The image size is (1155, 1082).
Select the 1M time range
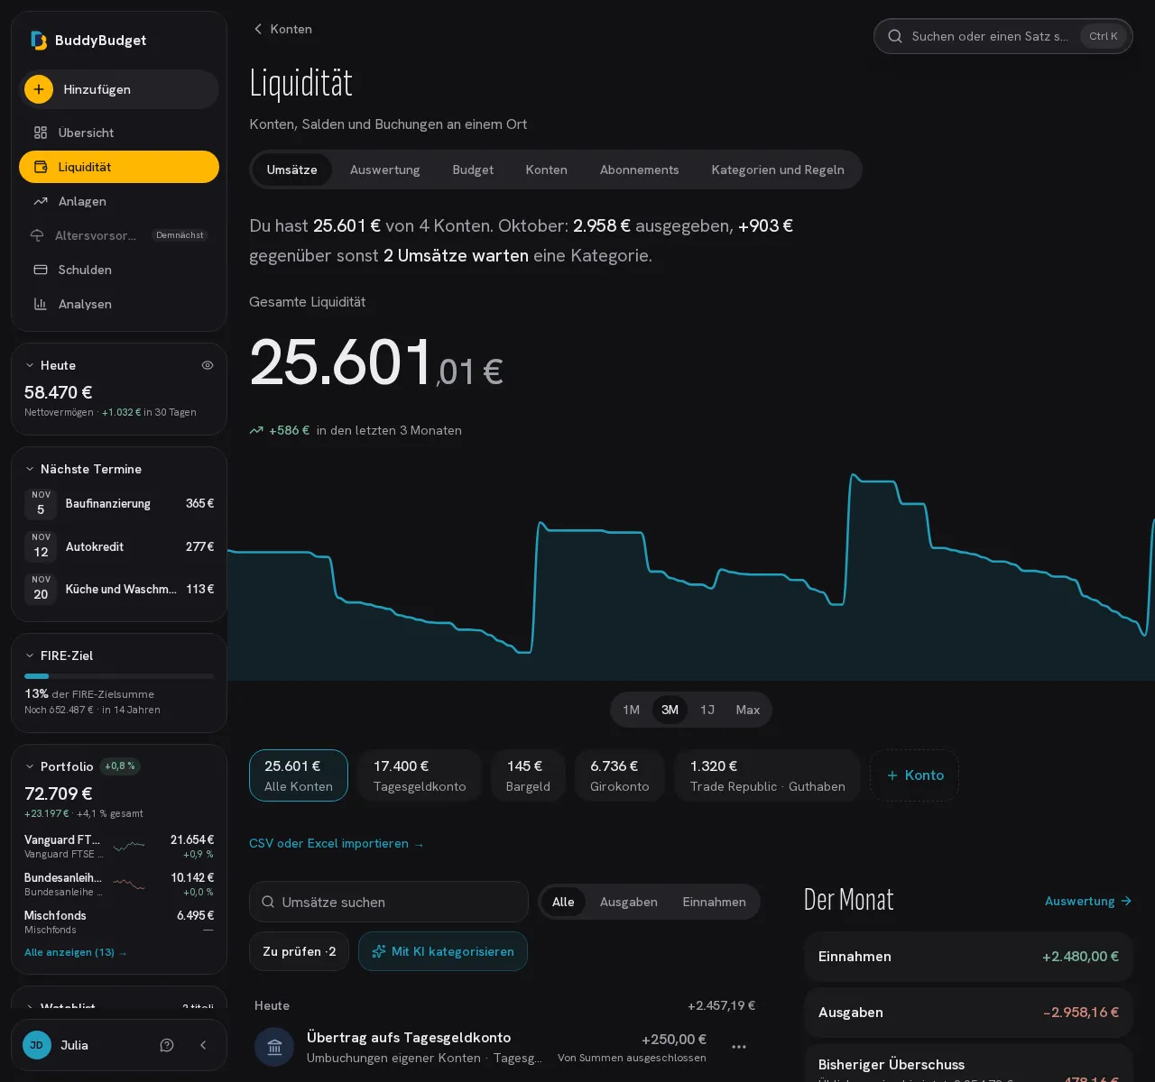coord(632,710)
